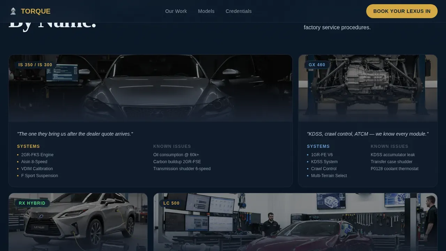Click Carbon buildup 2GR-FSE issue
The height and width of the screenshot is (251, 446).
pyautogui.click(x=177, y=162)
